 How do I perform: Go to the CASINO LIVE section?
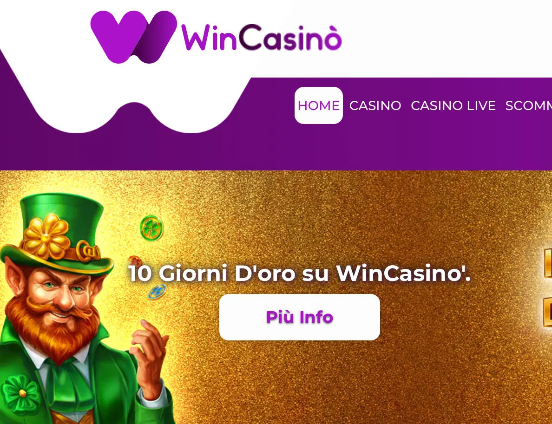click(453, 105)
